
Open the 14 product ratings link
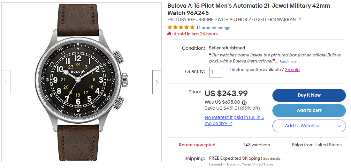(x=213, y=28)
